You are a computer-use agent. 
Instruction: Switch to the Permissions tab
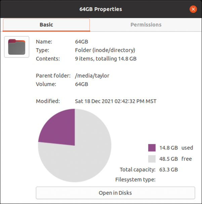[146, 25]
